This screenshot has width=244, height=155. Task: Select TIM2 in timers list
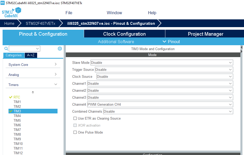point(17,106)
